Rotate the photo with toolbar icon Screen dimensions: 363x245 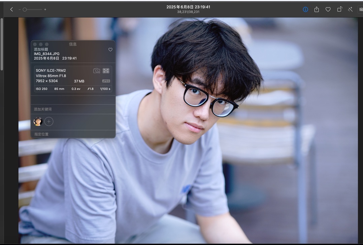point(339,9)
